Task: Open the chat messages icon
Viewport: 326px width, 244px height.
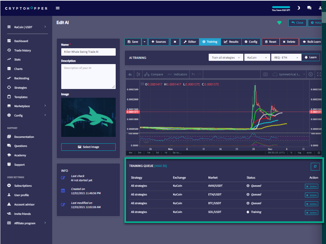Action: pos(309,8)
